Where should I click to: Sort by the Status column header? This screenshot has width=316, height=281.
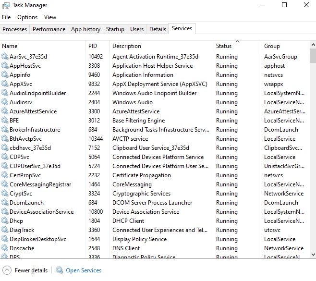coord(237,46)
